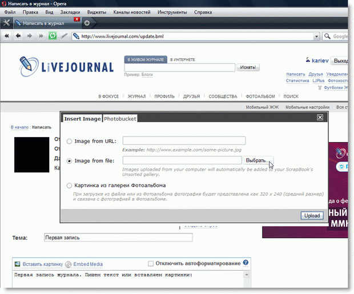Open the Виджеты menu
This screenshot has height=294, width=354.
tap(96, 12)
